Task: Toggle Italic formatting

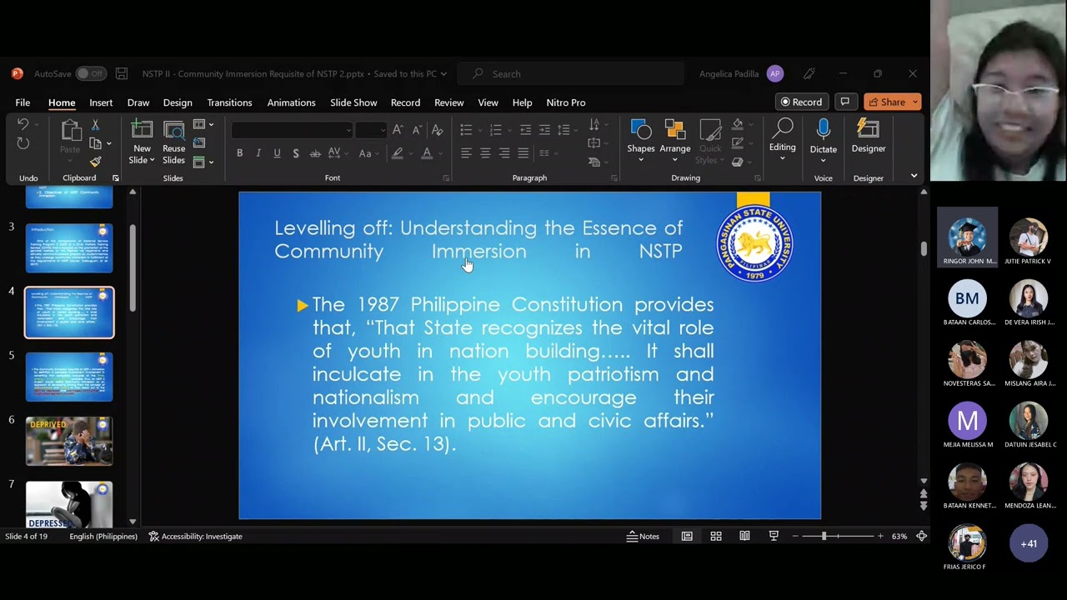Action: 258,153
